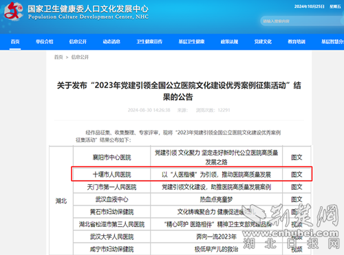Click the search input box in header
This screenshot has width=344, height=255.
[x=302, y=21]
